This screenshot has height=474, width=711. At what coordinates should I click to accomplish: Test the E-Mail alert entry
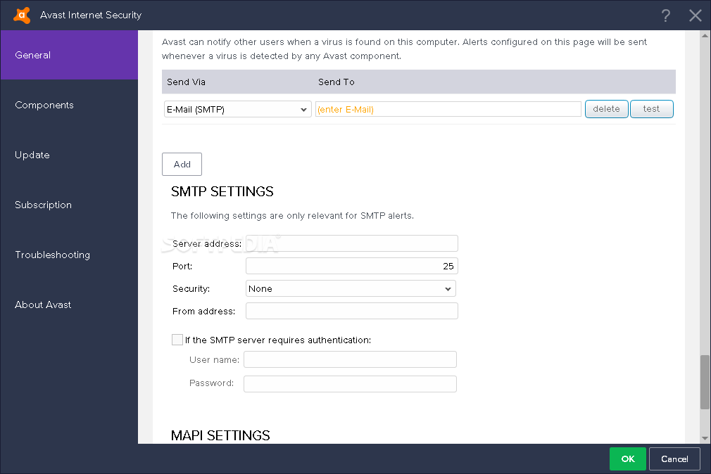(651, 109)
